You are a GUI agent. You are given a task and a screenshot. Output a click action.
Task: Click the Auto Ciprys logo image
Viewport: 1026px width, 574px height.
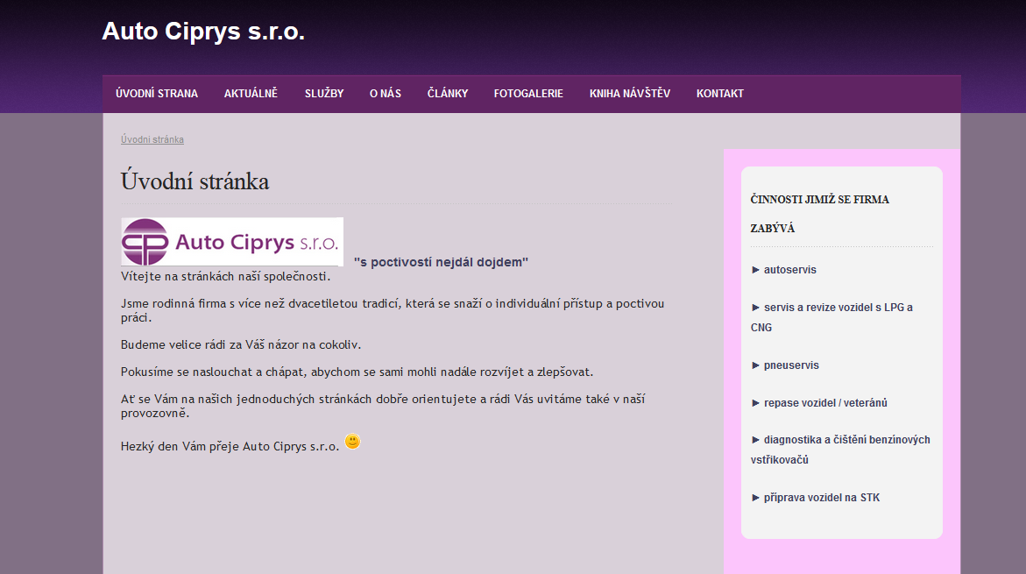click(232, 242)
